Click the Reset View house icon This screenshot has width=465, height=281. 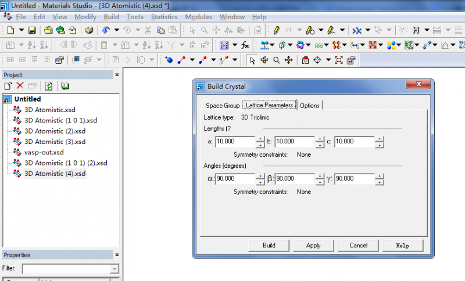coord(305,60)
